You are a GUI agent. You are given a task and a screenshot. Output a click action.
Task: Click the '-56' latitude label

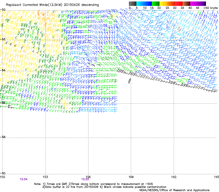pos(3,102)
